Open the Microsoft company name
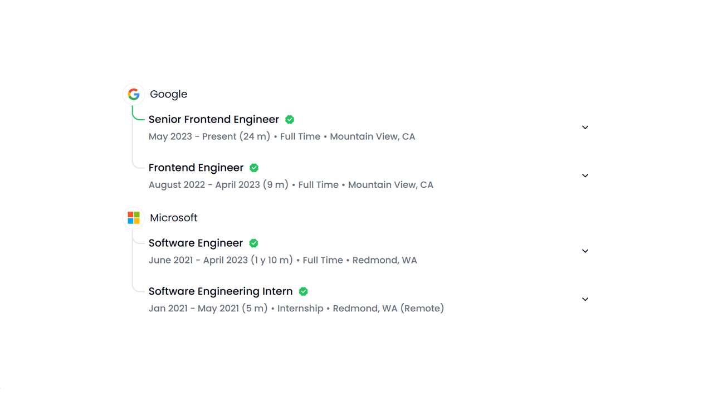 [x=173, y=218]
